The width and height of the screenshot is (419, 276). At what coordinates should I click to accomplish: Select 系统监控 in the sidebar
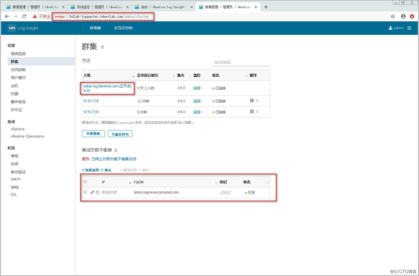18,54
